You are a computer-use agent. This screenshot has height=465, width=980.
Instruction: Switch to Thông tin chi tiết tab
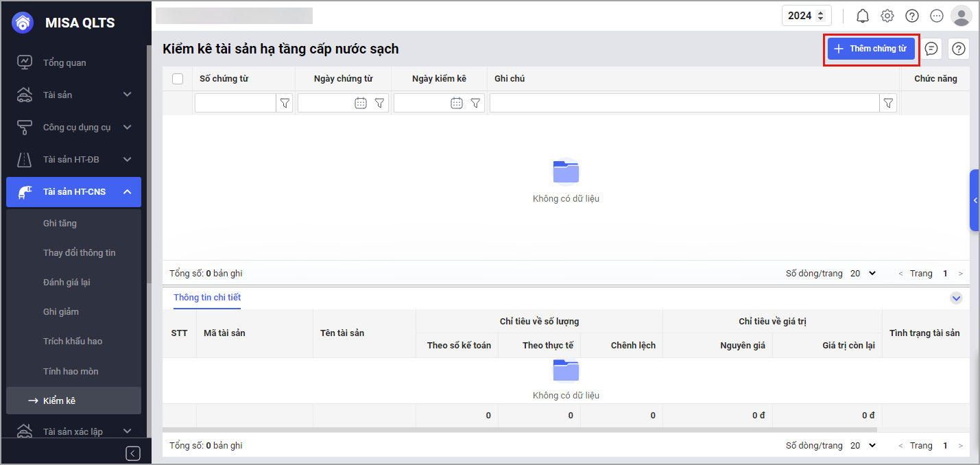coord(207,298)
